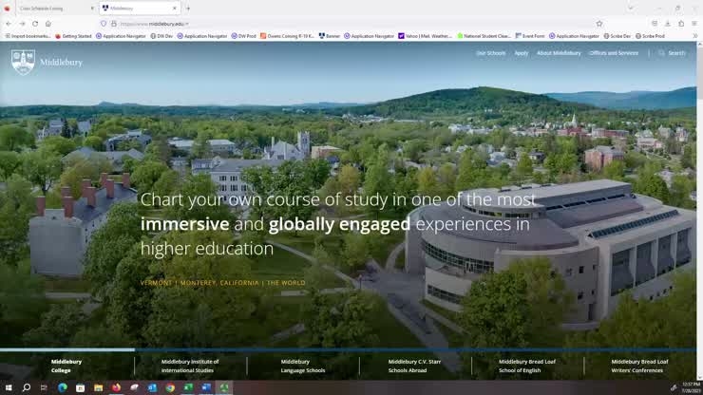The height and width of the screenshot is (395, 703).
Task: Show more bookmarks with the overflow chevron
Action: [695, 36]
